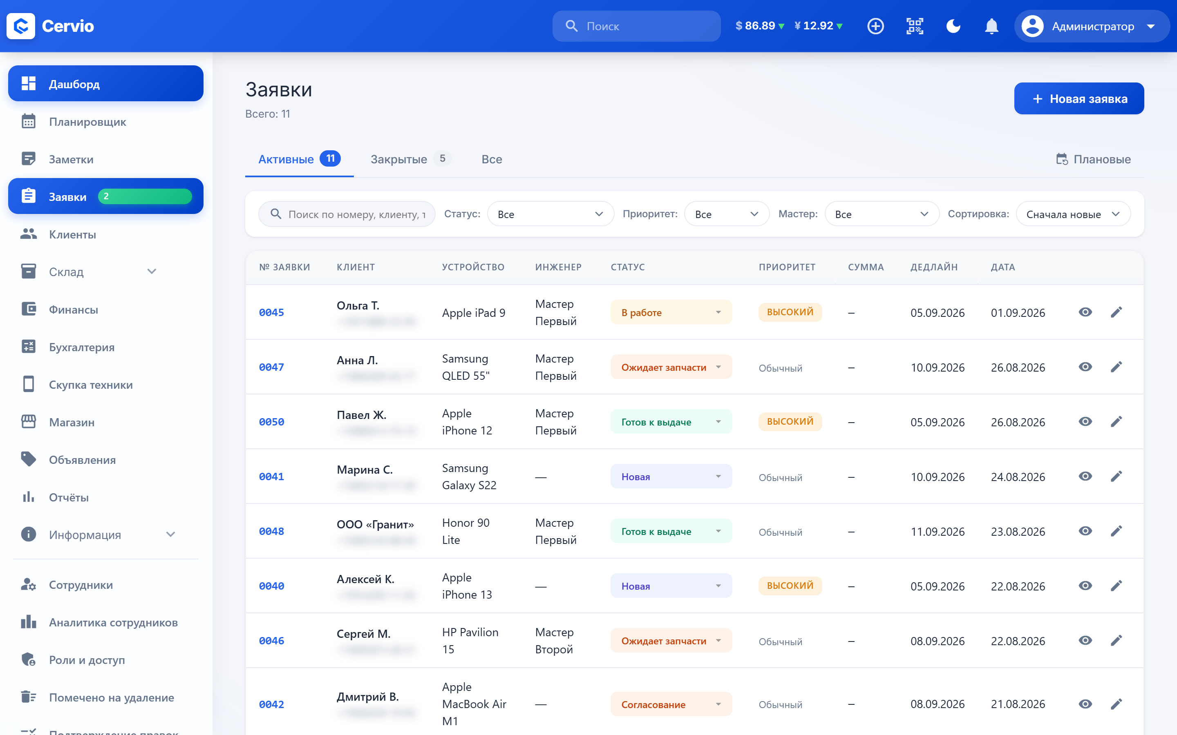Open Роли и доступ section
This screenshot has width=1177, height=735.
[105, 659]
